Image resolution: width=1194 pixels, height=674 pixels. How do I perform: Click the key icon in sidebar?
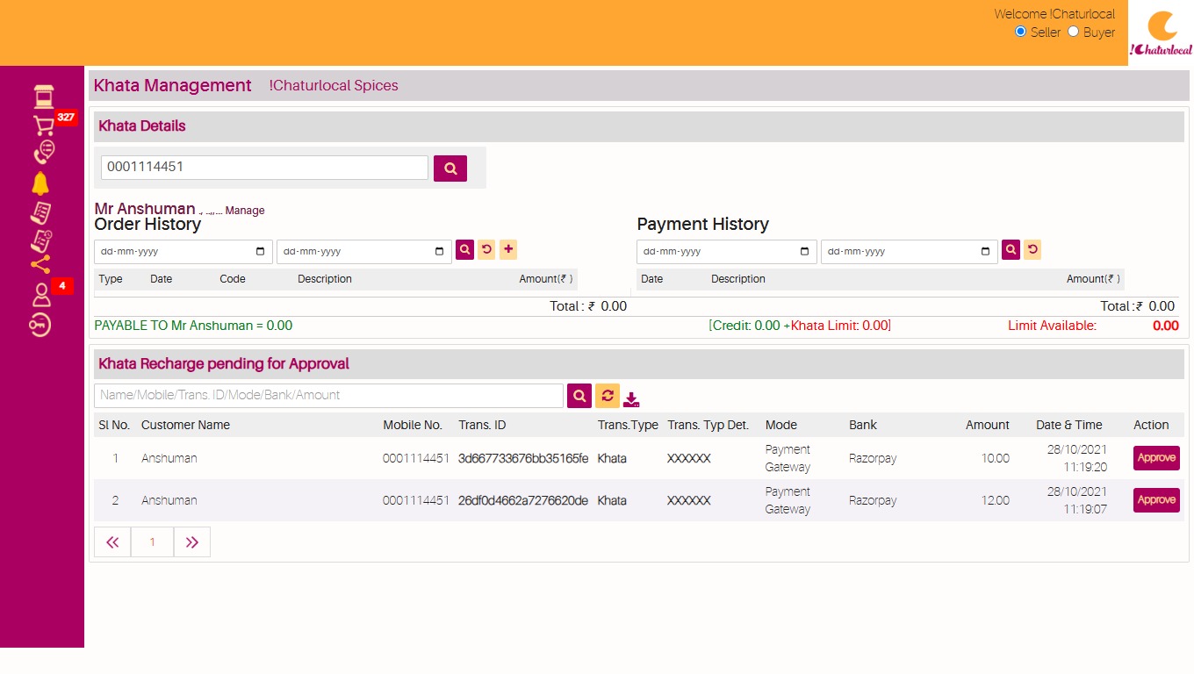[x=40, y=326]
